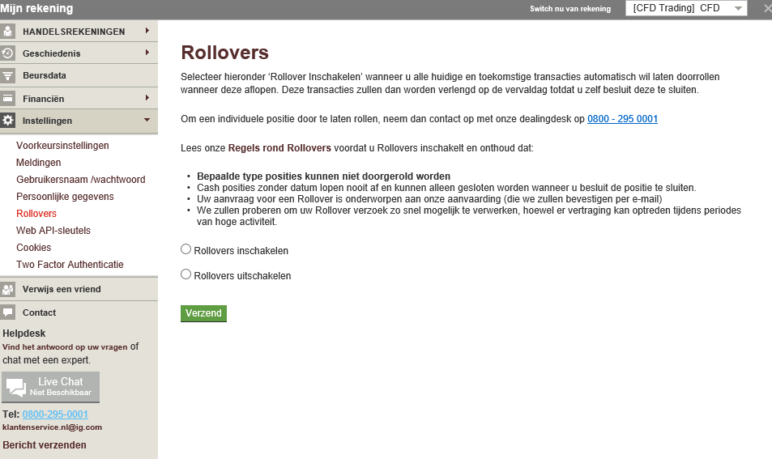
Task: Open Geschiedenis menu item
Action: [x=79, y=53]
